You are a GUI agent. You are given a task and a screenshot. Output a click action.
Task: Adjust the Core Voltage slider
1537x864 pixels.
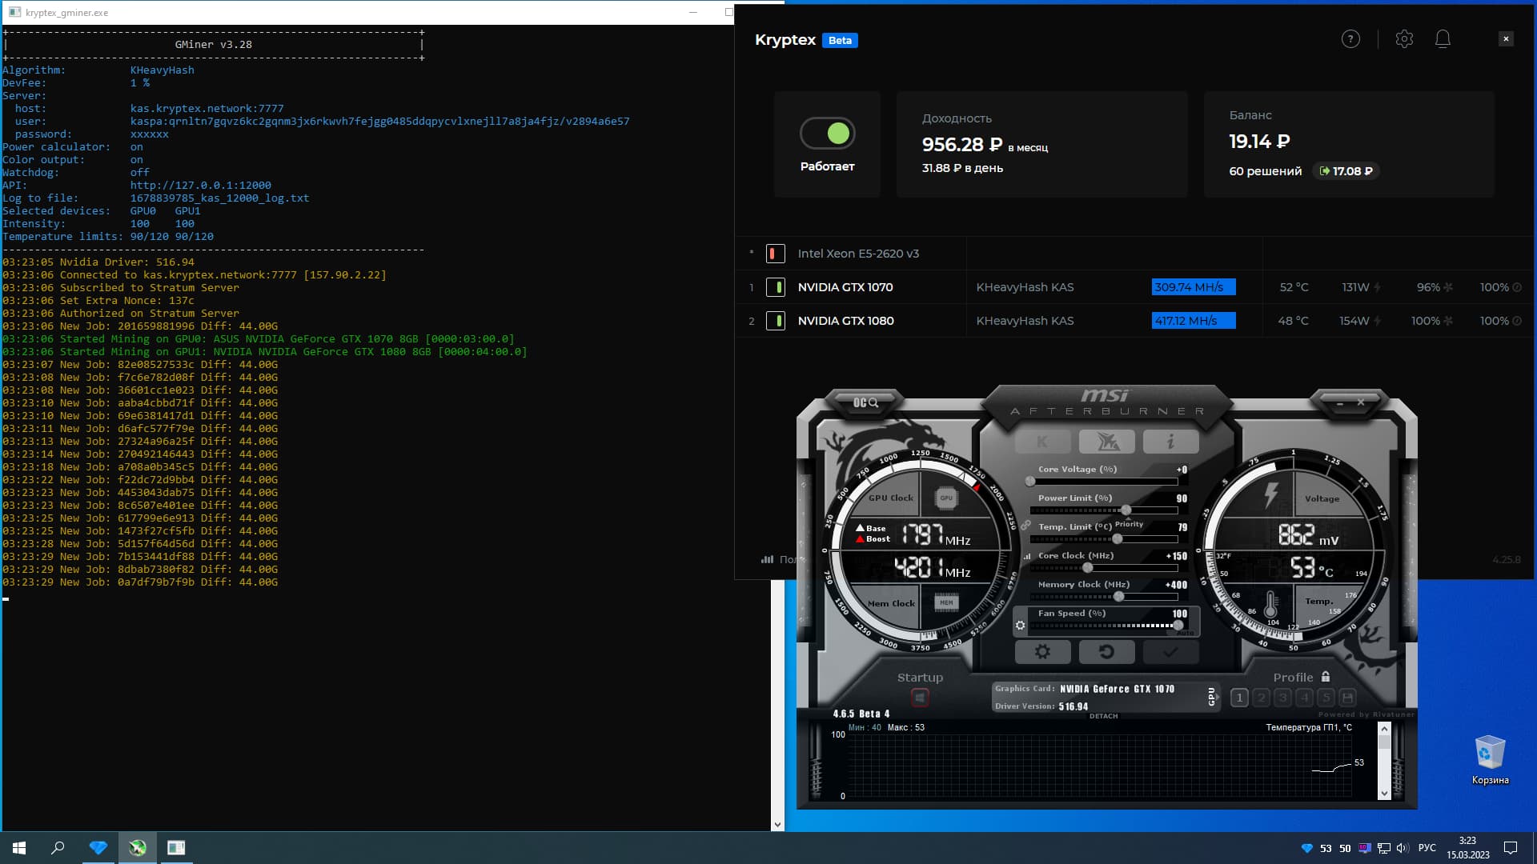[x=1104, y=482]
